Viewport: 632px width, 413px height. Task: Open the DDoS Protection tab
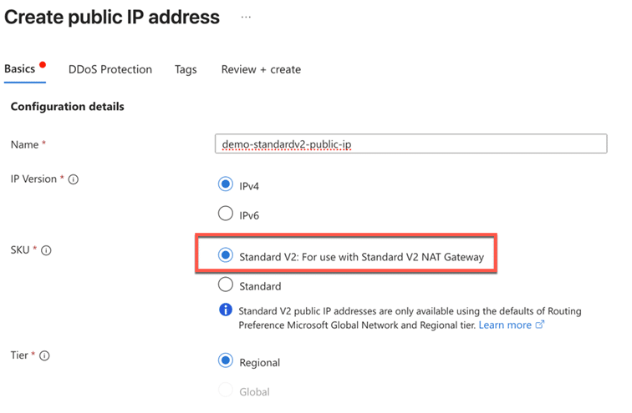110,69
